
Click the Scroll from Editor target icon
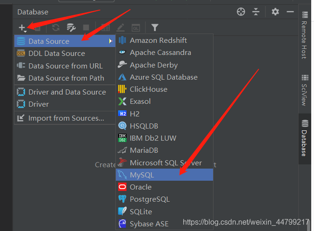point(241,12)
